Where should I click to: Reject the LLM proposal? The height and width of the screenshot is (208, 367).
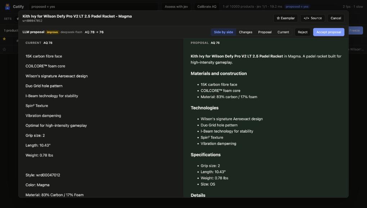(303, 32)
